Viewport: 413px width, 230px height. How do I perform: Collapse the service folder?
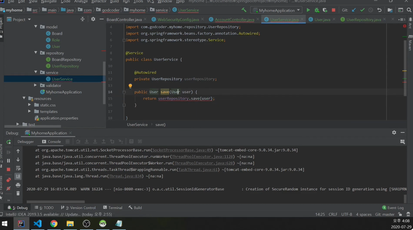click(36, 72)
